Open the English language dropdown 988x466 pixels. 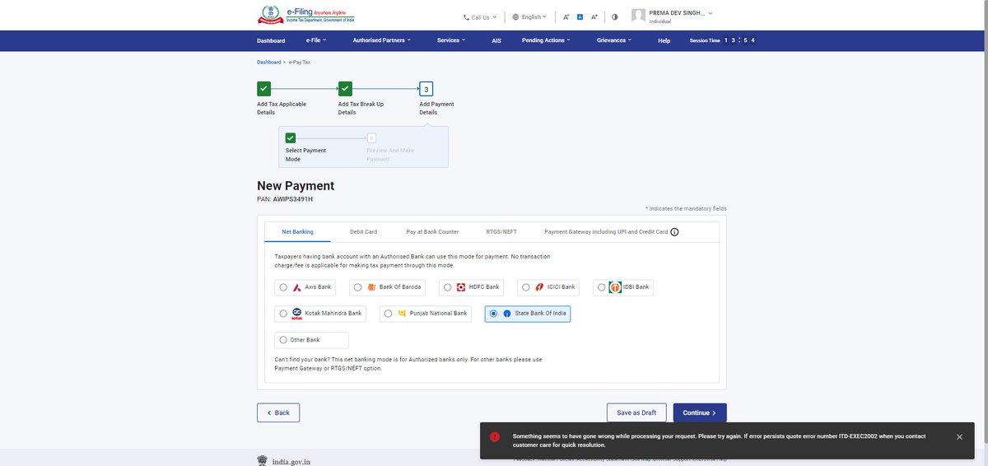pos(529,16)
